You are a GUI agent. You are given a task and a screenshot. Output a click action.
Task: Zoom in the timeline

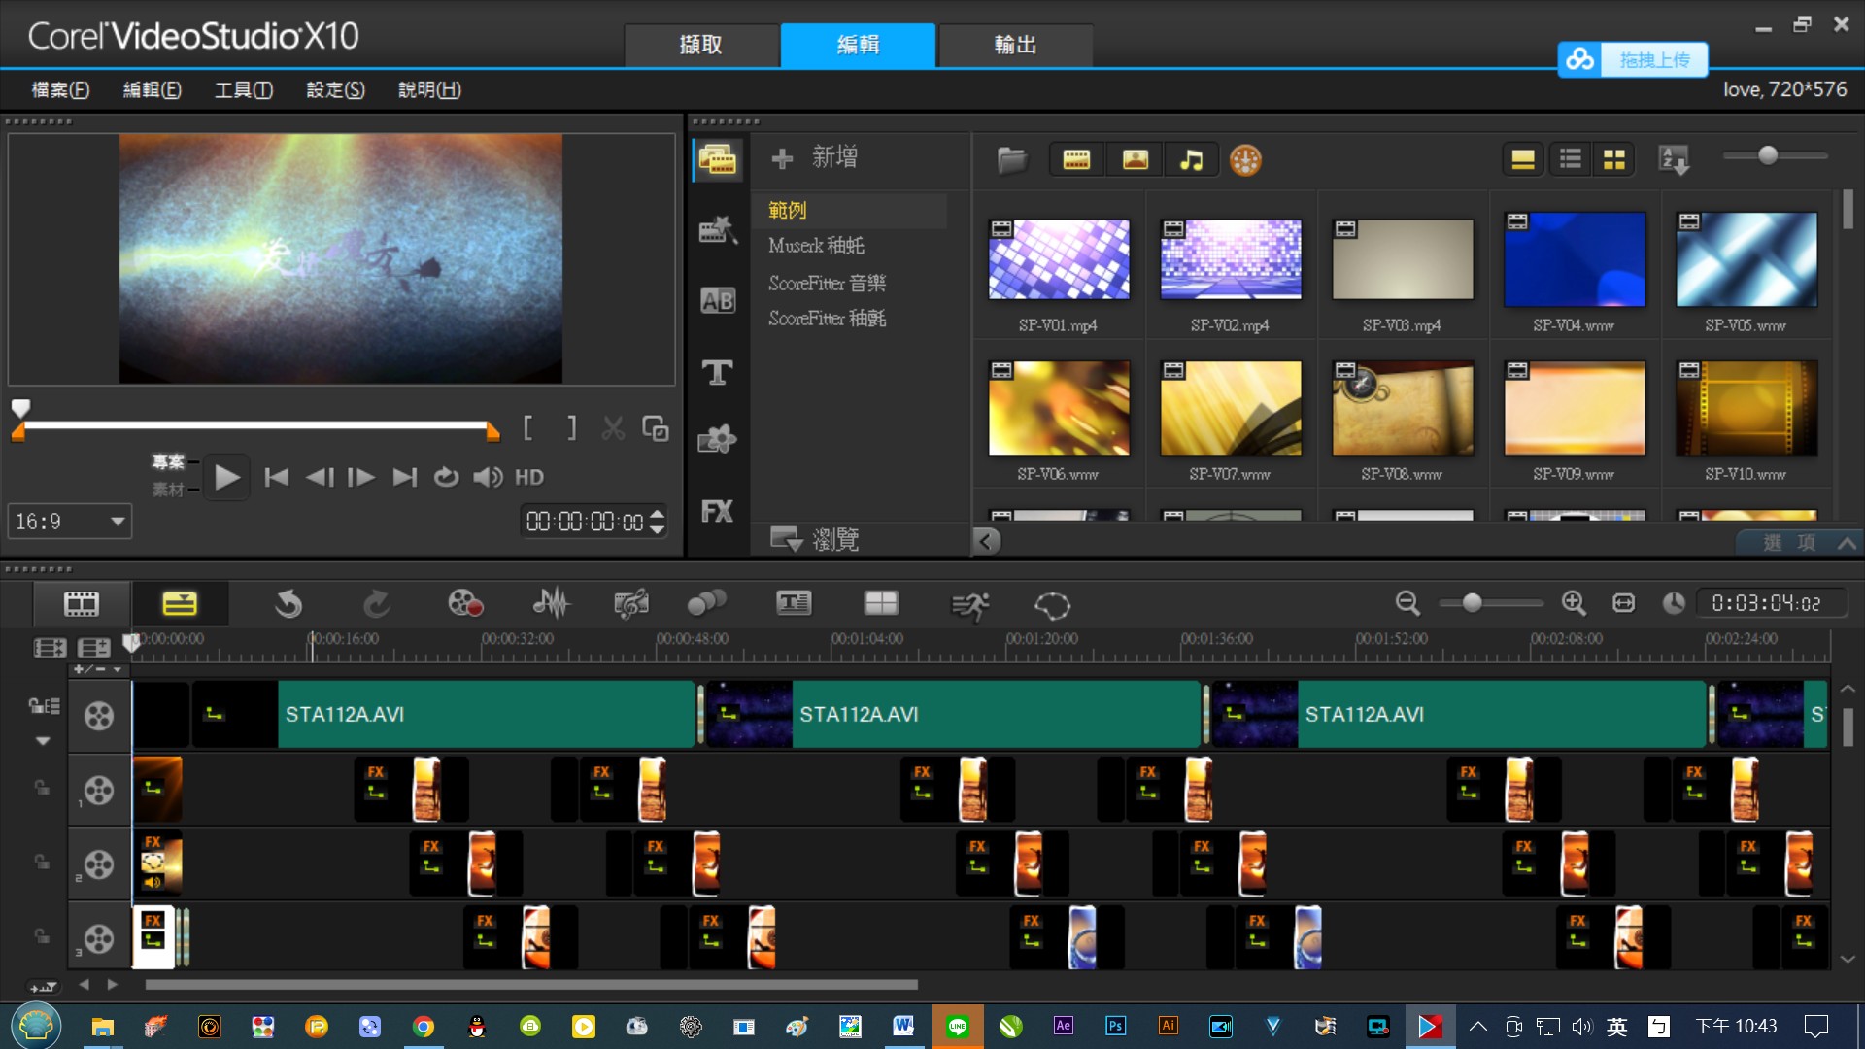pos(1574,603)
